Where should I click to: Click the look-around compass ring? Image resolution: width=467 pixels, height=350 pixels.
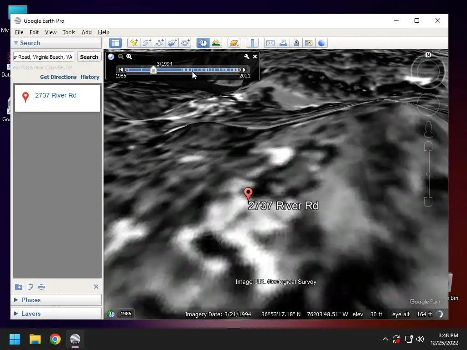pos(428,72)
